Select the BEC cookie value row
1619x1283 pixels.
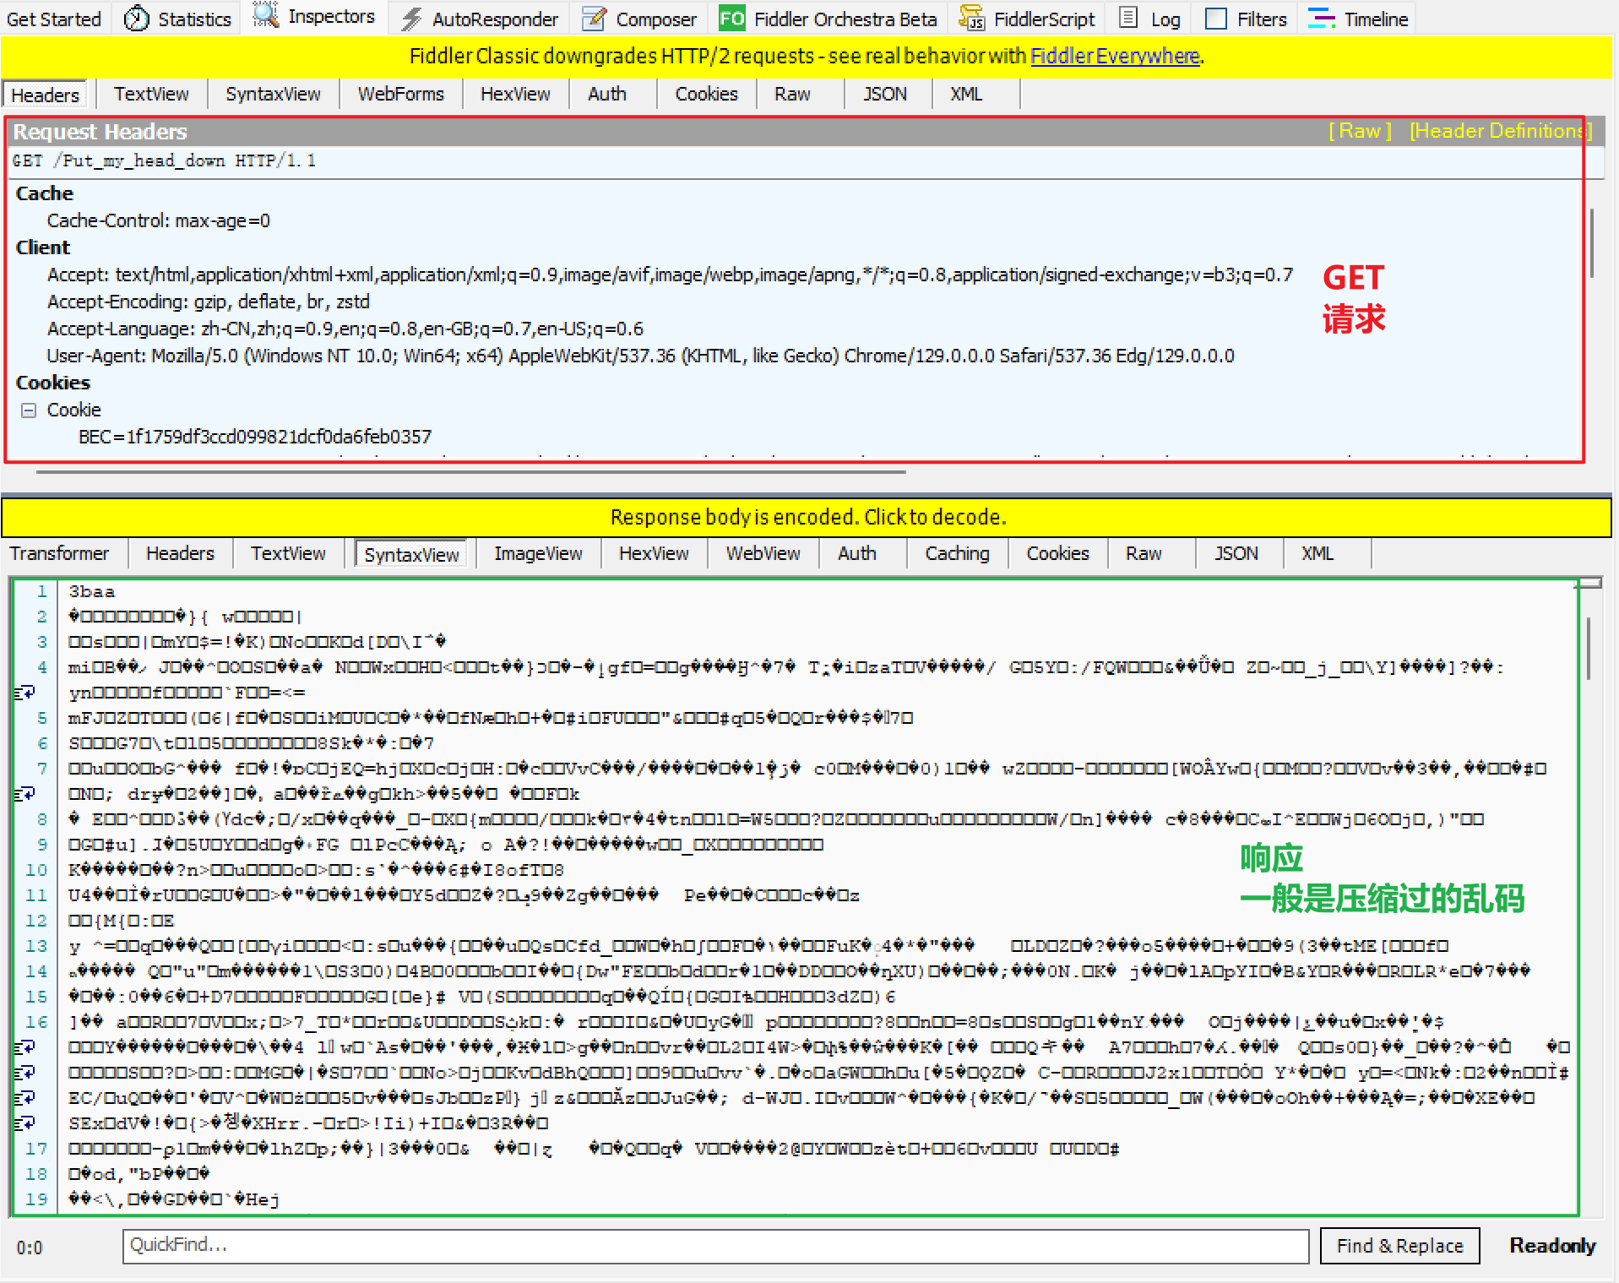[x=255, y=438]
